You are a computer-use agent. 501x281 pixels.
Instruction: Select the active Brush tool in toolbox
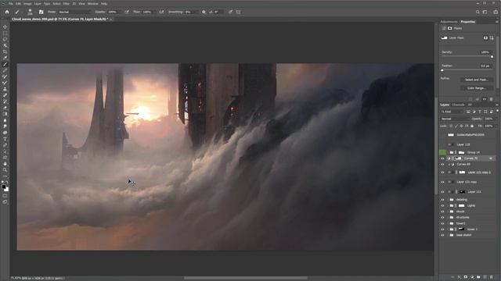(x=5, y=64)
